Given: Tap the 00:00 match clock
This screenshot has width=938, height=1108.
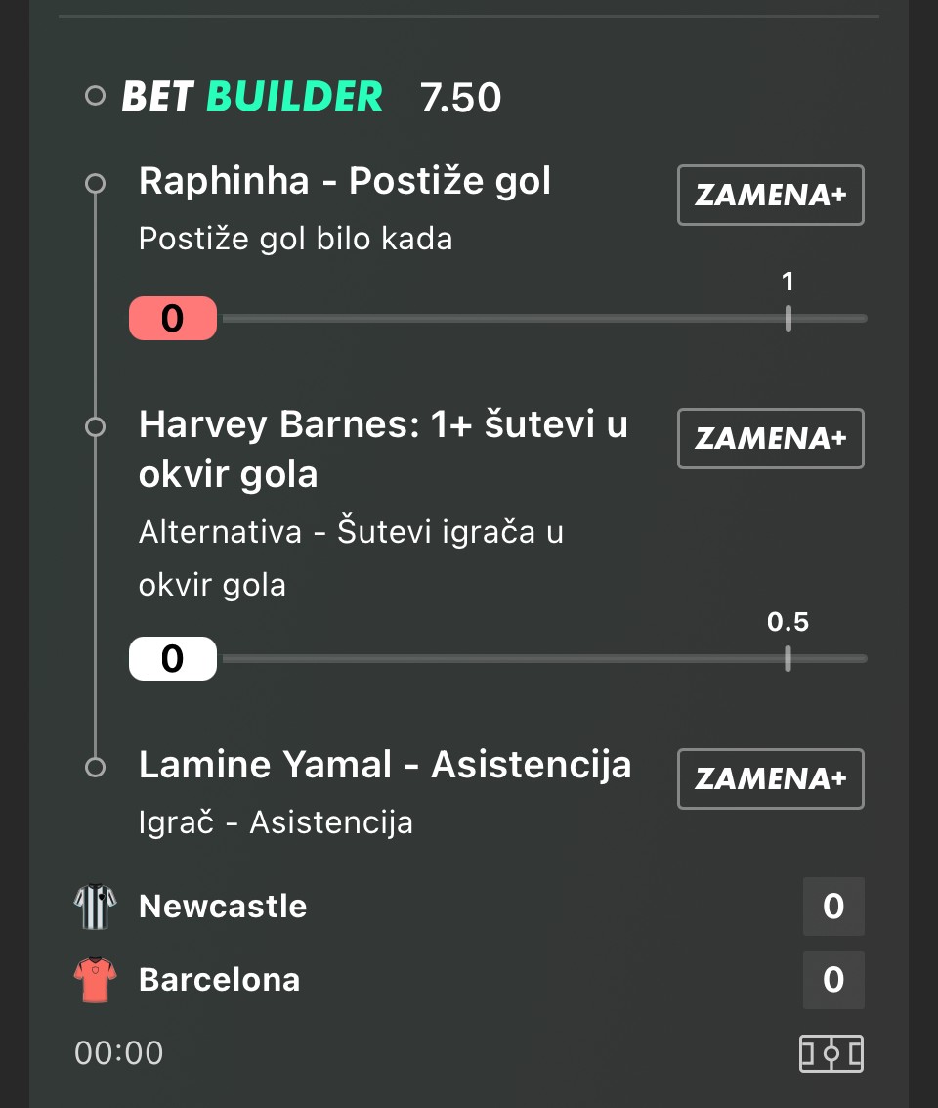Looking at the screenshot, I should [119, 1053].
